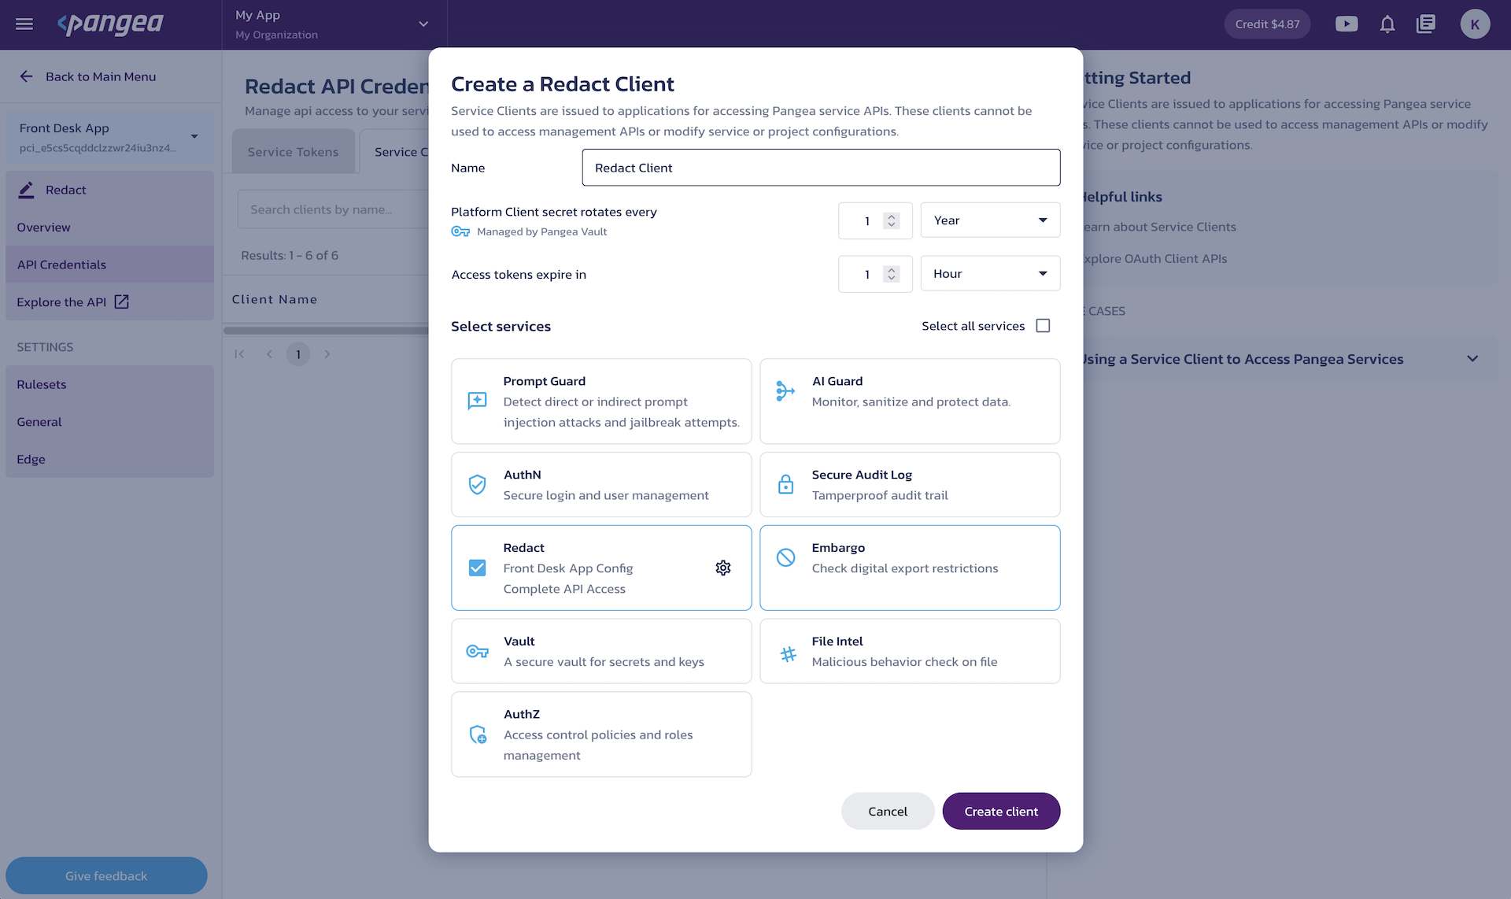Click the Pangea logo
The height and width of the screenshot is (899, 1511).
click(x=110, y=24)
